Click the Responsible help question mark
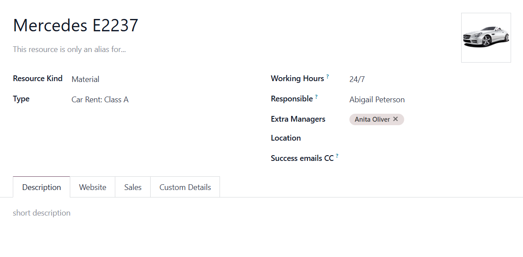523x257 pixels. click(316, 97)
